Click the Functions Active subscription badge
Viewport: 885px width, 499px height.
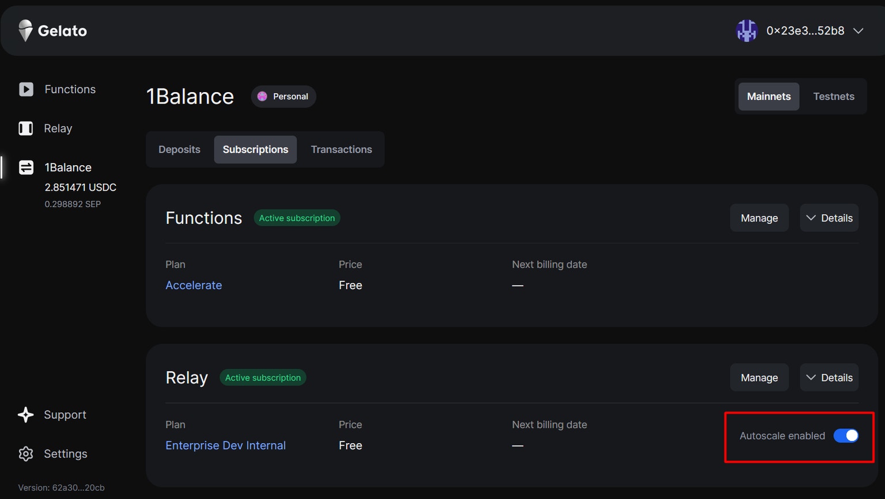coord(297,218)
